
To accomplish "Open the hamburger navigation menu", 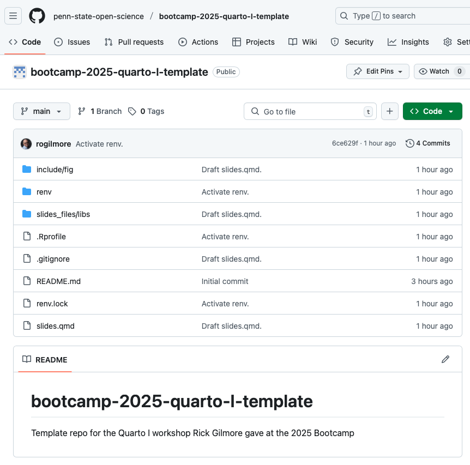I will click(x=14, y=16).
